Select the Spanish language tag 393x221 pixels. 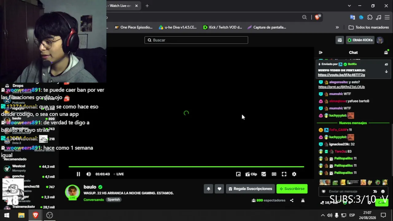tap(114, 200)
